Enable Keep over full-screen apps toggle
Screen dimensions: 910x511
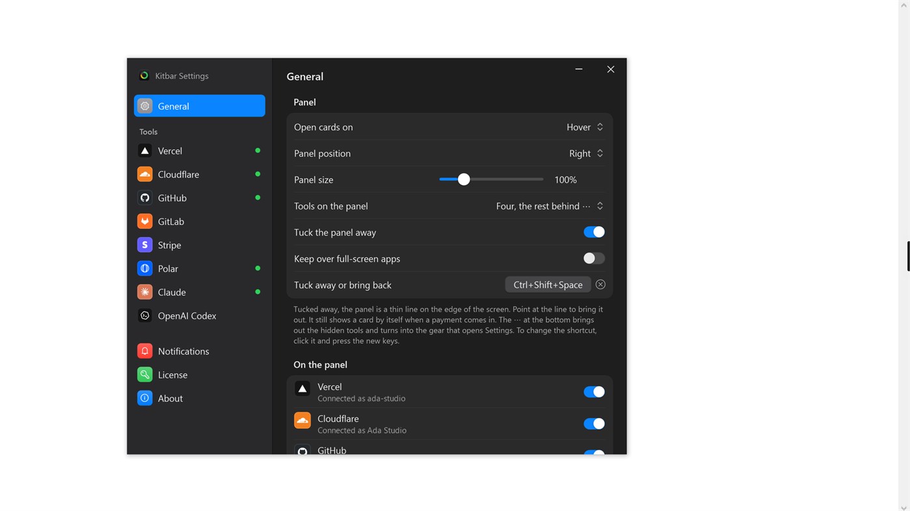click(x=594, y=258)
